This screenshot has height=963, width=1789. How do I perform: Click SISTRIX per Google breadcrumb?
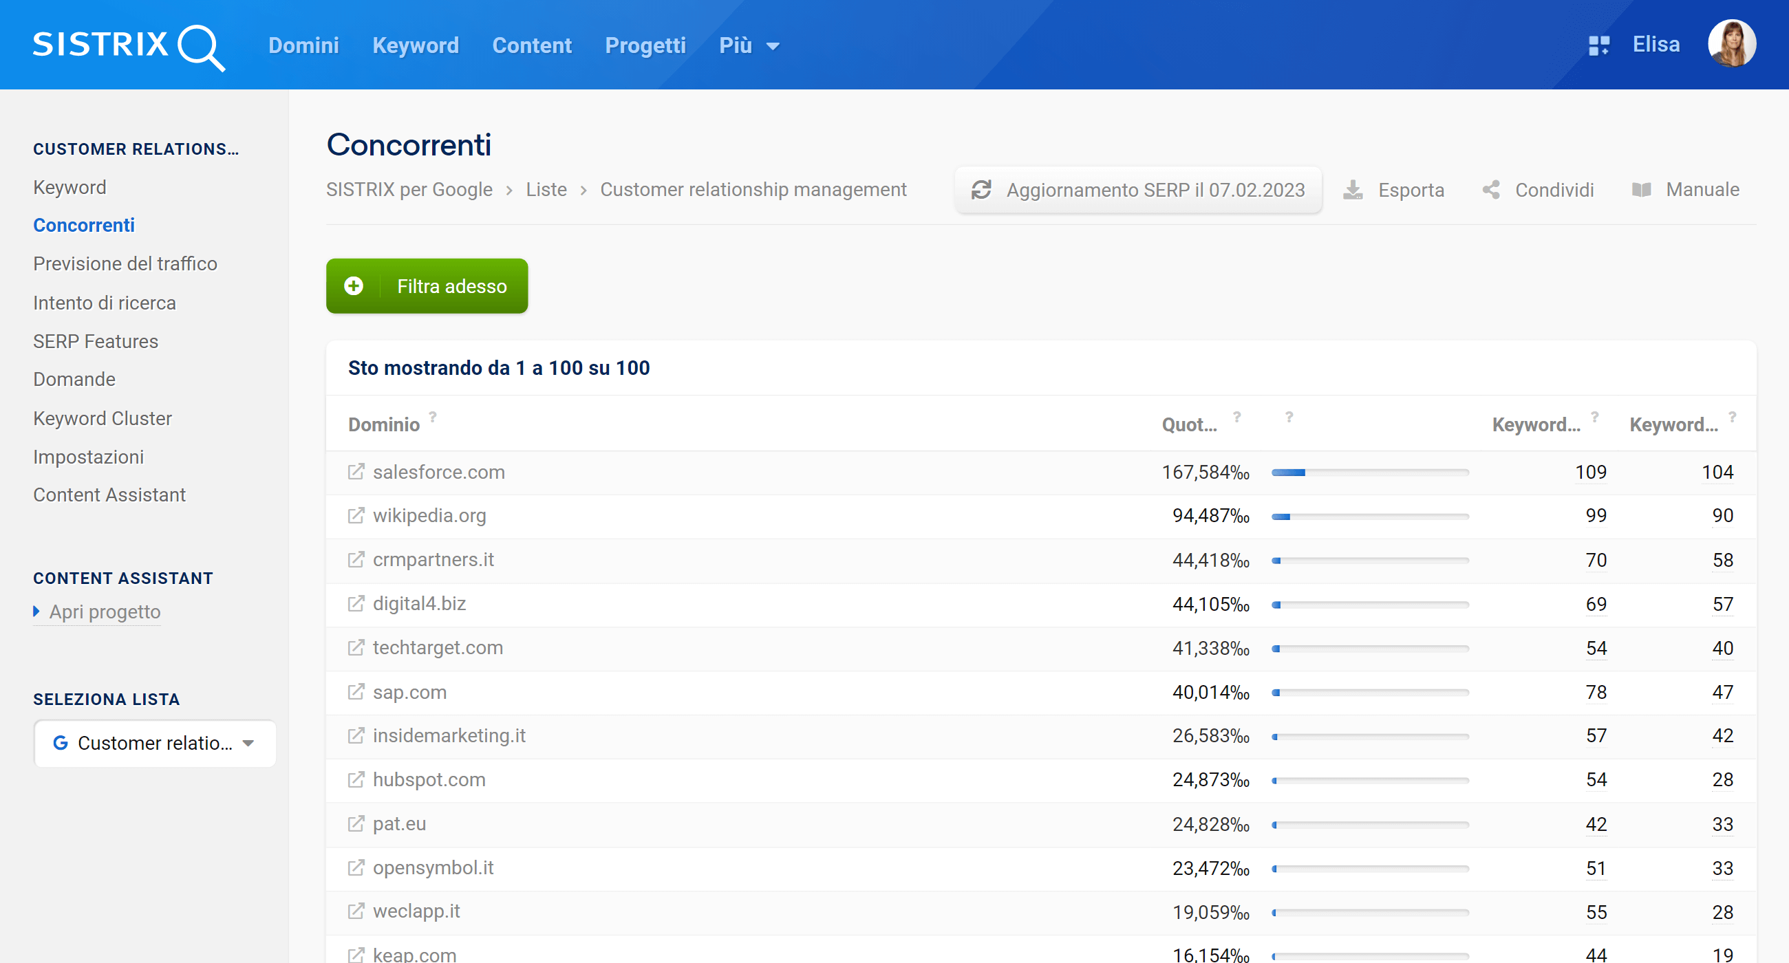[409, 190]
